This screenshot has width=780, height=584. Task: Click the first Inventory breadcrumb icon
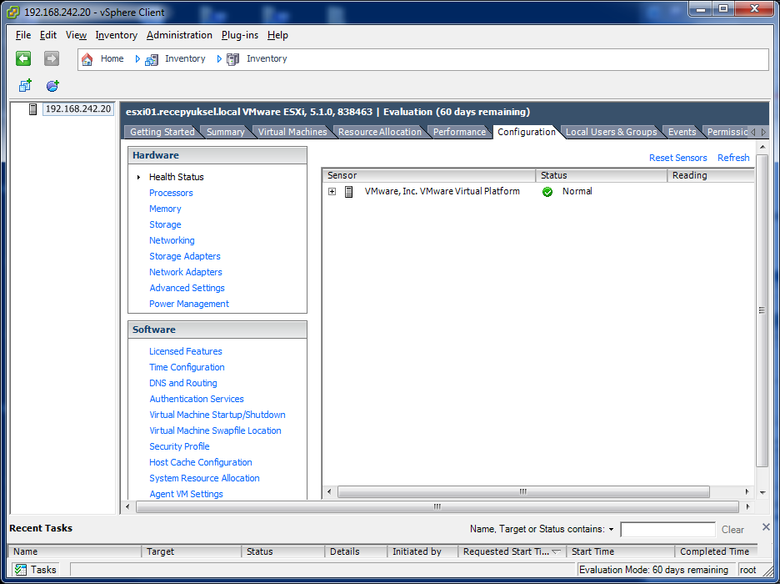(152, 60)
